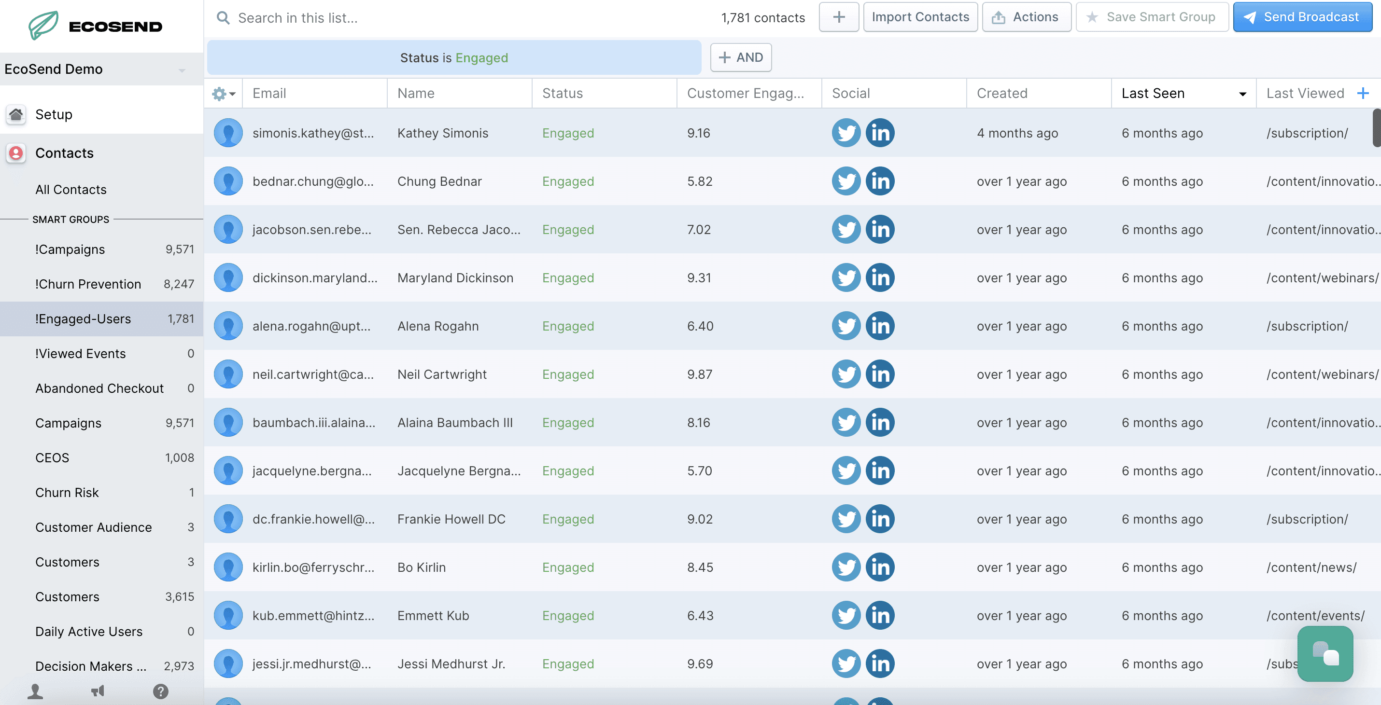This screenshot has height=705, width=1381.
Task: Click the Send Broadcast button
Action: (1302, 17)
